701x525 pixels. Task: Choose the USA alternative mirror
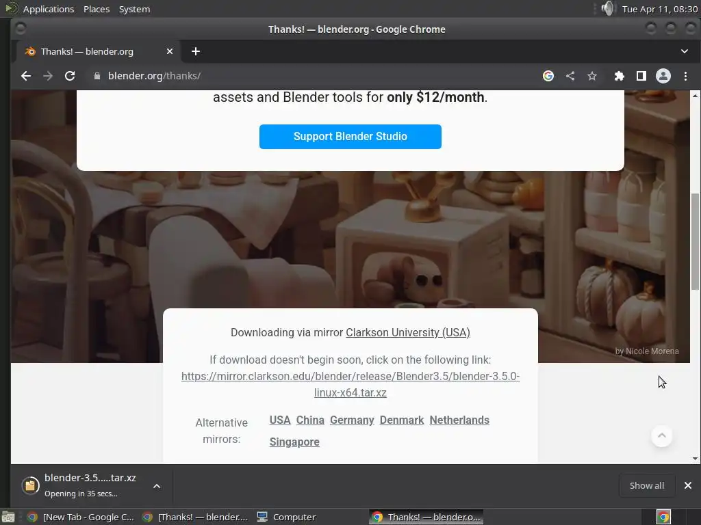pyautogui.click(x=280, y=420)
